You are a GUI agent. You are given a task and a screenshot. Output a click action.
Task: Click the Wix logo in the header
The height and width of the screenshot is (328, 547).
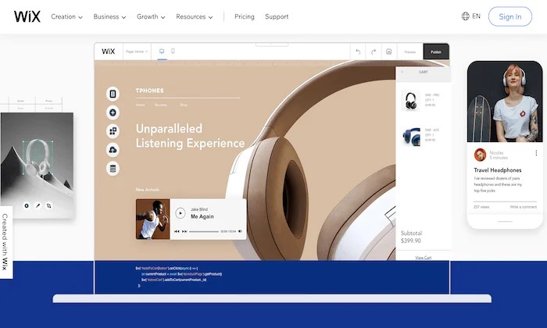coord(27,16)
